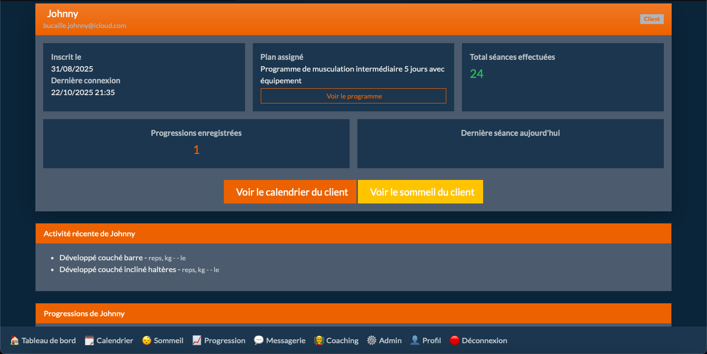Click the house icon for Tableau de bord
The height and width of the screenshot is (354, 707).
coord(15,340)
